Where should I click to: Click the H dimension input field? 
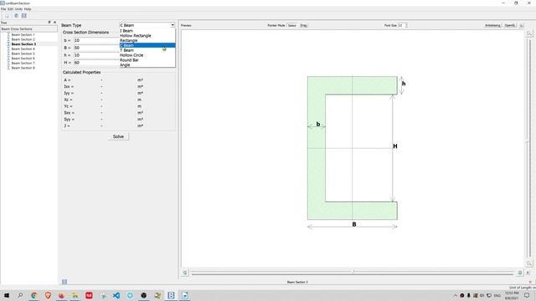(x=96, y=63)
